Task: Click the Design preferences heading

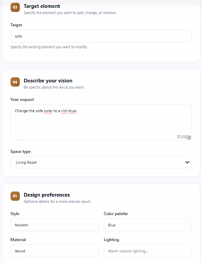Action: pyautogui.click(x=47, y=195)
